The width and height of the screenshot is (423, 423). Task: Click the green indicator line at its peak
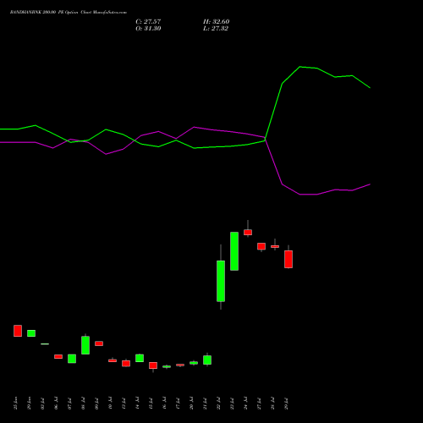[x=300, y=67]
